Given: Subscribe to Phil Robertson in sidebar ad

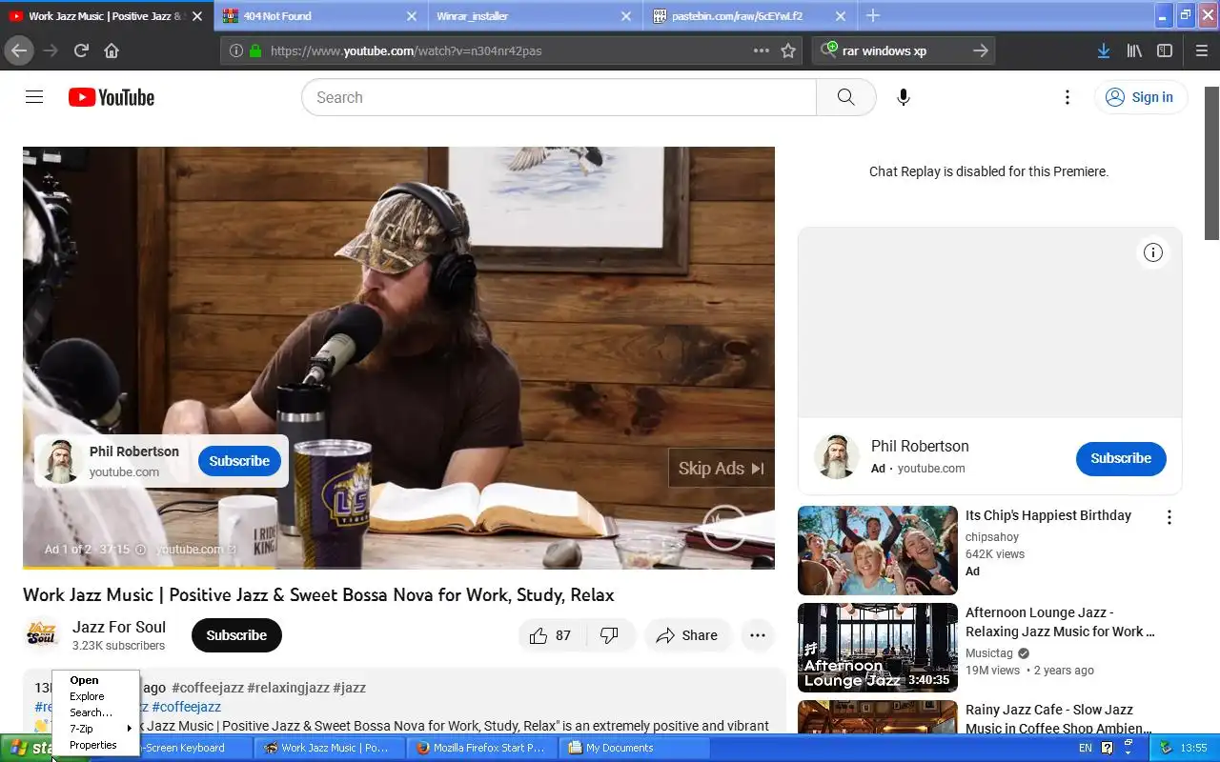Looking at the screenshot, I should tap(1121, 458).
